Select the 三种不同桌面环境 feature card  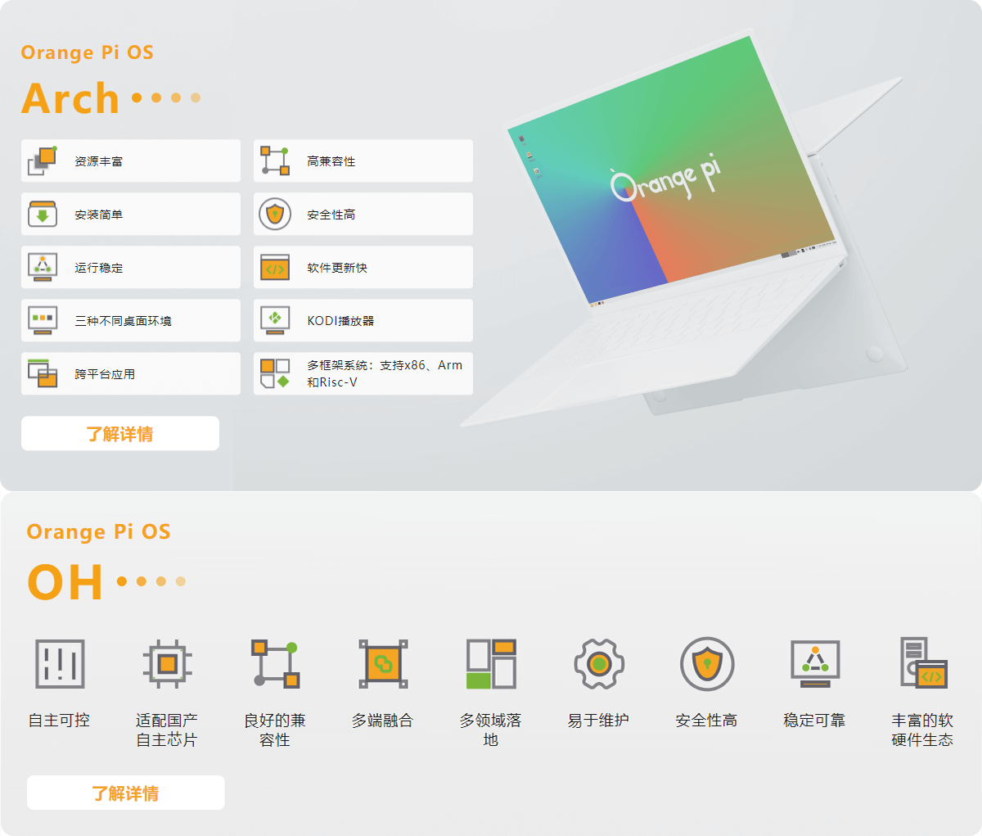(x=131, y=320)
